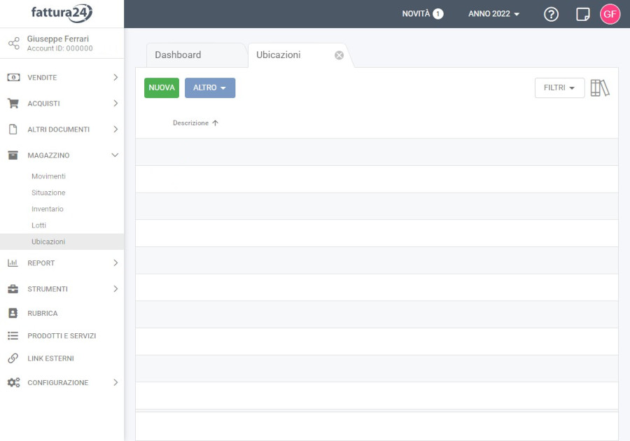Expand the Vendite chevron
The height and width of the screenshot is (441, 630).
pyautogui.click(x=115, y=77)
